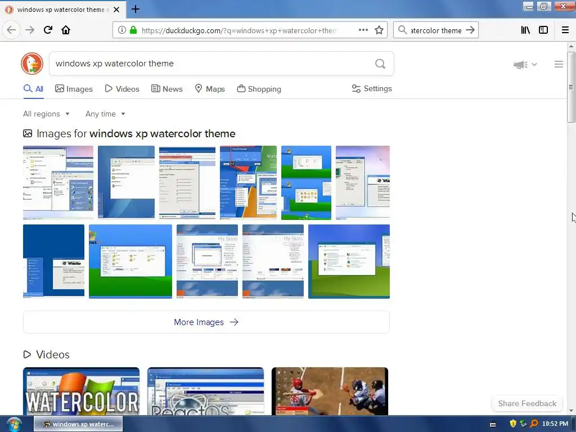
Task: Reload the current page
Action: click(48, 30)
